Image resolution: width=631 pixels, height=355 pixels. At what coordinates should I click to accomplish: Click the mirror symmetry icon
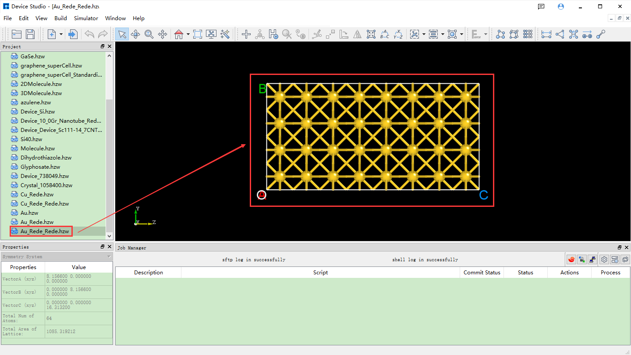(358, 34)
